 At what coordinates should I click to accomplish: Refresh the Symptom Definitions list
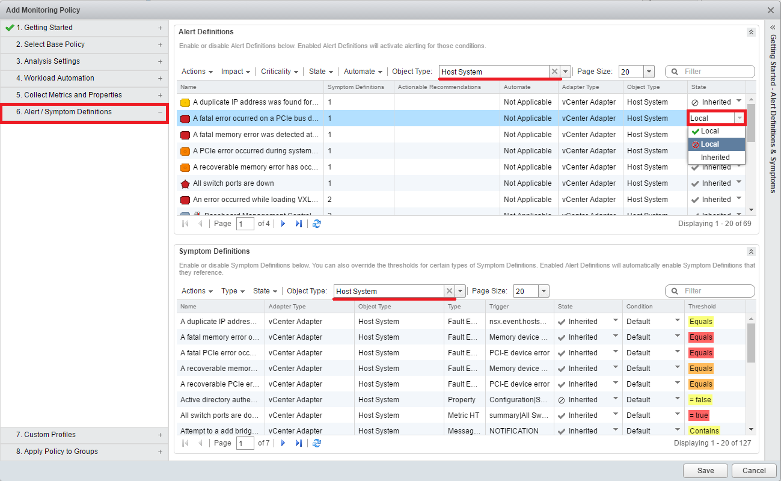pos(317,443)
